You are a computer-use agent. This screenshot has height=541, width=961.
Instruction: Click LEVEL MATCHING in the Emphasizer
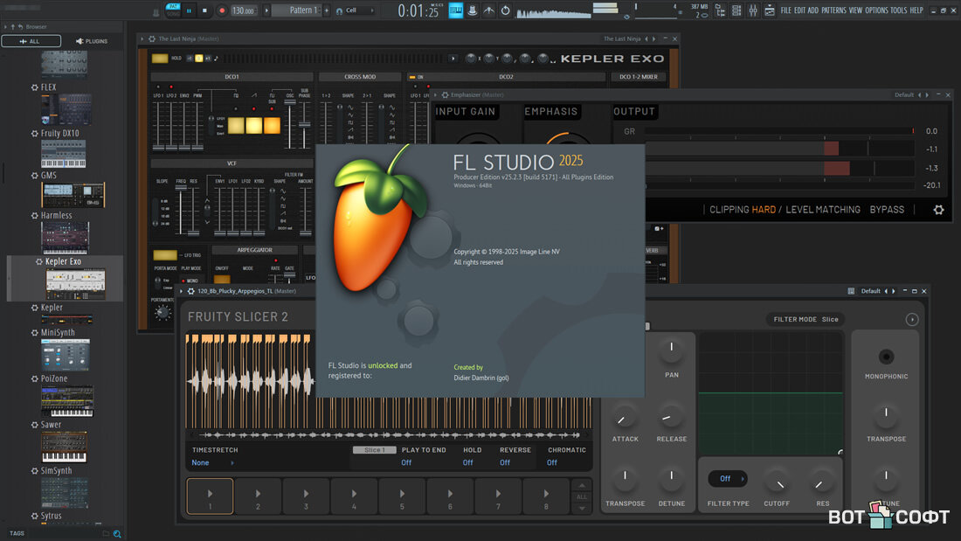coord(822,210)
